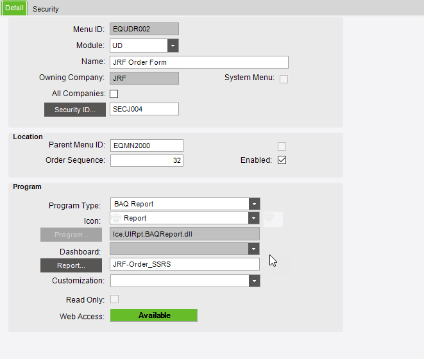
Task: Click the disabled Program... button
Action: (71, 235)
